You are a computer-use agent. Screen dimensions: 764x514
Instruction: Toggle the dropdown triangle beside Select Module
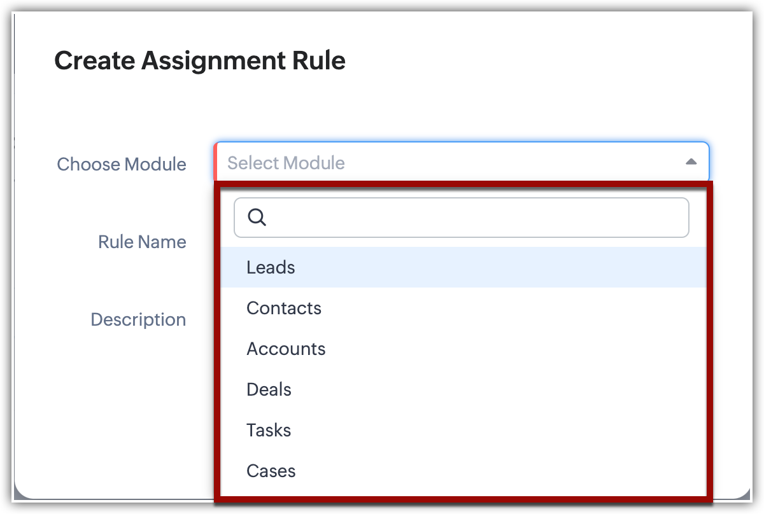pos(691,162)
